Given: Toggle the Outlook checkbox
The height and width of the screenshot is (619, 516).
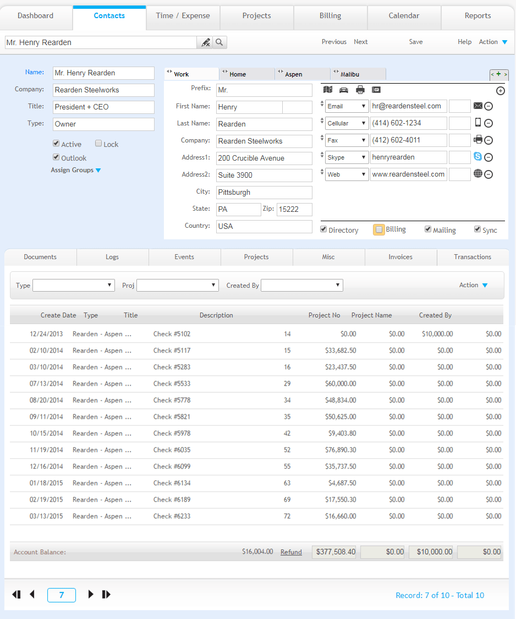Looking at the screenshot, I should (x=56, y=157).
